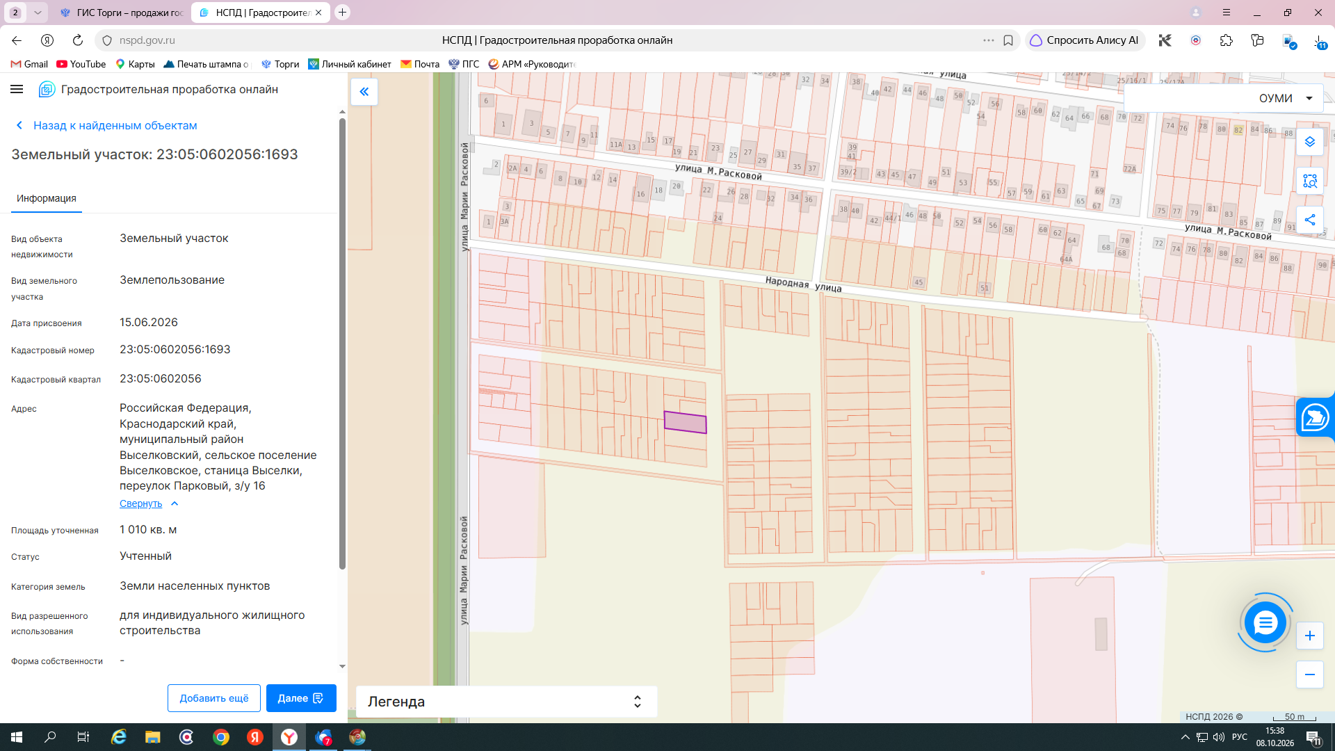Click the Градостроительная проработка logo icon
This screenshot has width=1335, height=751.
point(47,89)
